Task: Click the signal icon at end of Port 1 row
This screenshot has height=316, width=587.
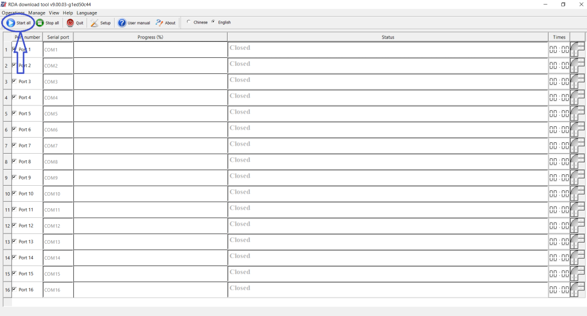Action: click(577, 50)
